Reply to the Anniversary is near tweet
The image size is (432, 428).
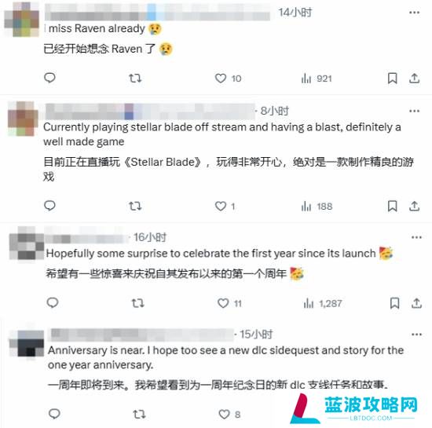[x=54, y=414]
